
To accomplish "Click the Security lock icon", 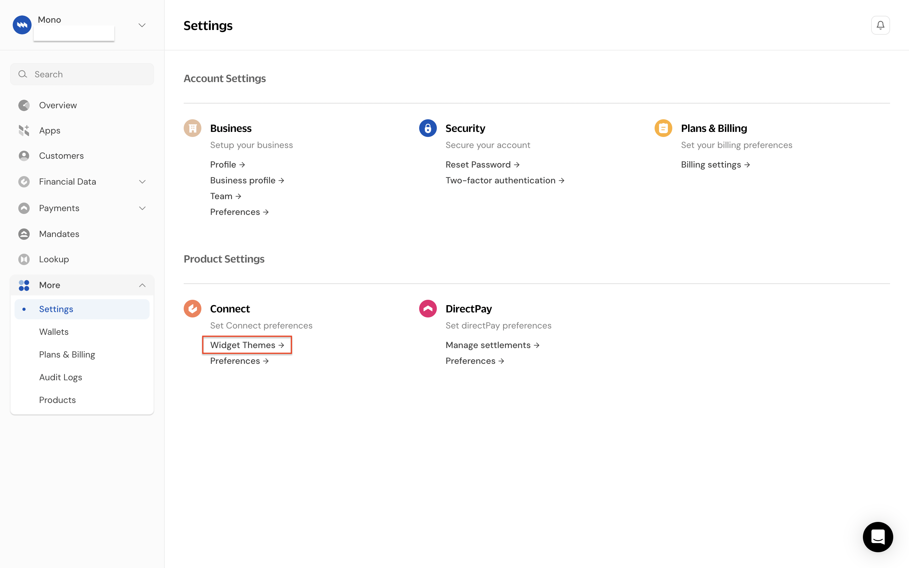I will pyautogui.click(x=428, y=128).
